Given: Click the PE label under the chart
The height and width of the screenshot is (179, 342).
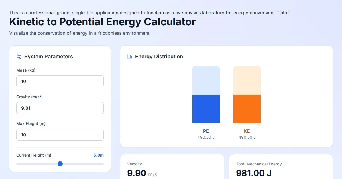Looking at the screenshot, I should (206, 131).
